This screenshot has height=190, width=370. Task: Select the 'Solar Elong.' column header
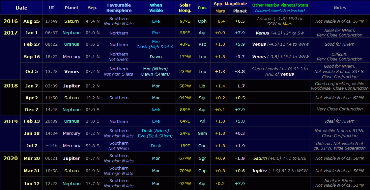pos(185,8)
